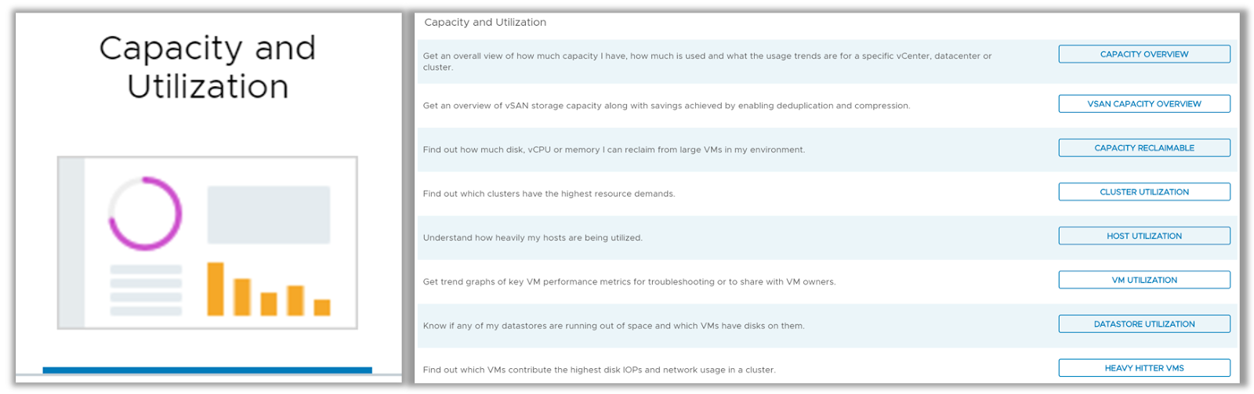Open the Datastore Utilization dashboard

point(1143,324)
